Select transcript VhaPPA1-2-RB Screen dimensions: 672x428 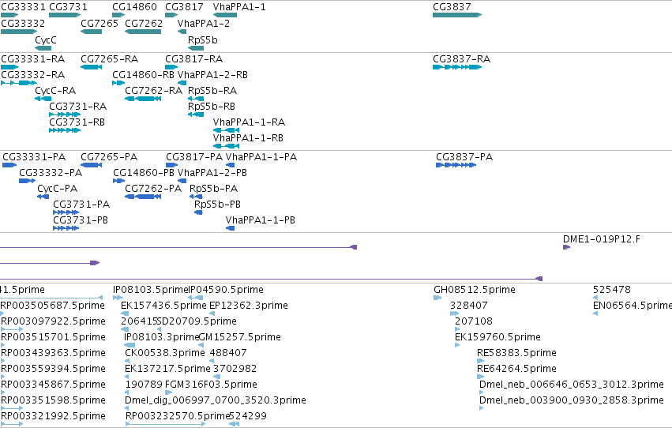(x=212, y=74)
